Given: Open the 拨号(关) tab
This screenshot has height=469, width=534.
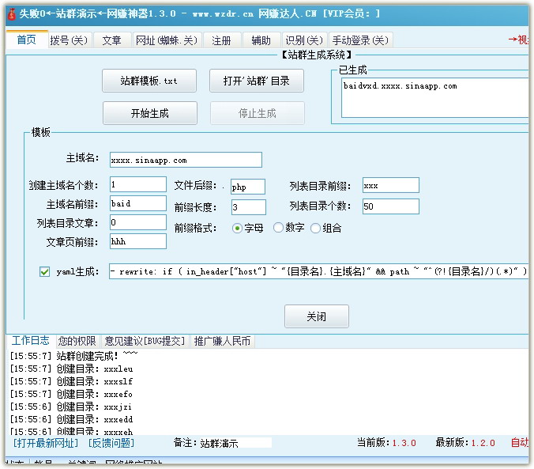Looking at the screenshot, I should (69, 40).
